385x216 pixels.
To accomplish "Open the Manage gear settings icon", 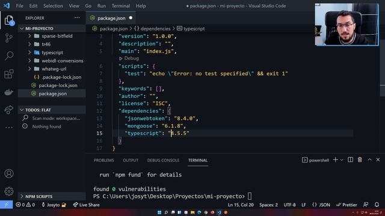I will pos(9,191).
